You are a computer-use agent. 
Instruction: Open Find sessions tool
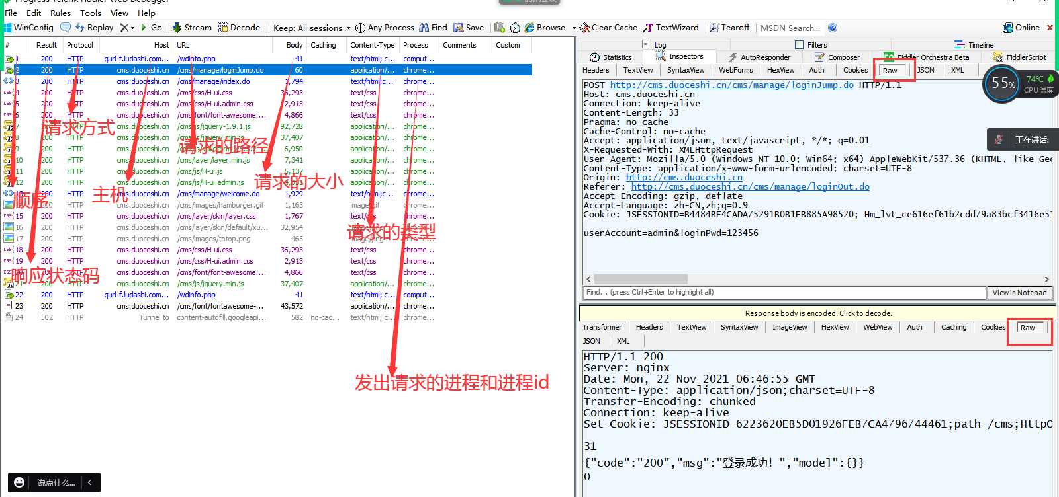(x=434, y=28)
